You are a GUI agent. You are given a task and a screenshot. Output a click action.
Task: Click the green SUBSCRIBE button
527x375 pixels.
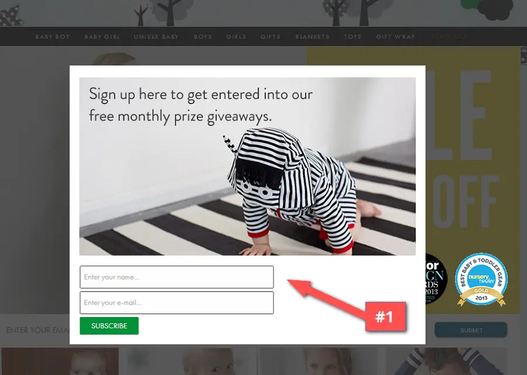pyautogui.click(x=109, y=326)
